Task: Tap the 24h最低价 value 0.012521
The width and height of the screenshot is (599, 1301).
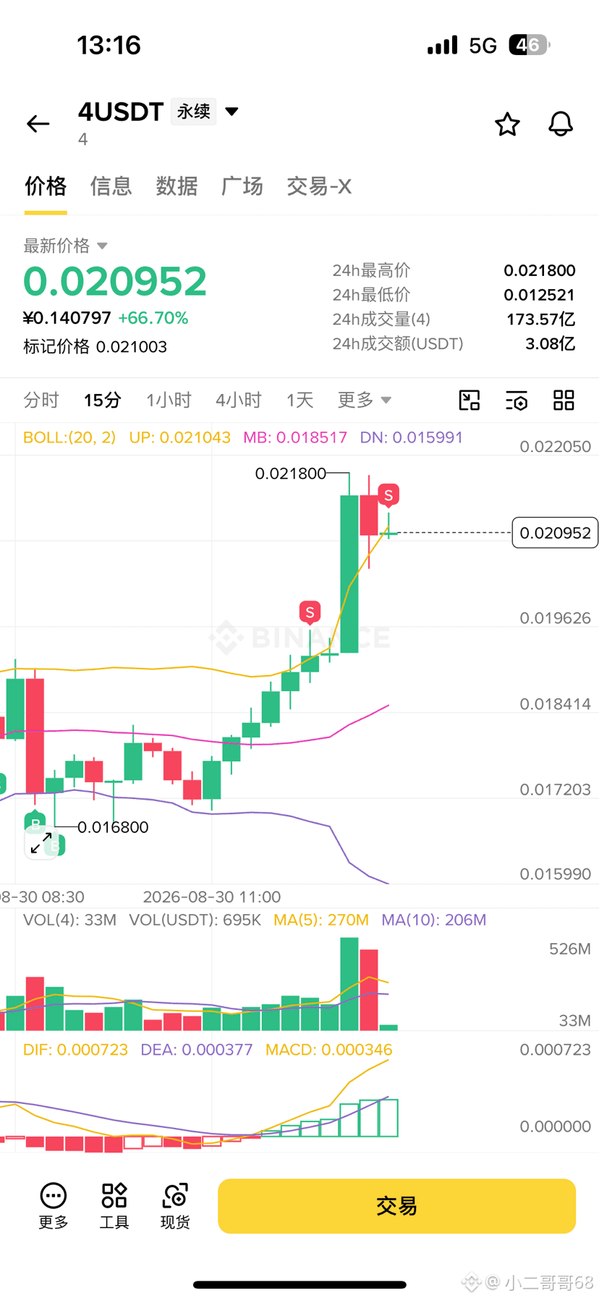Action: tap(540, 295)
